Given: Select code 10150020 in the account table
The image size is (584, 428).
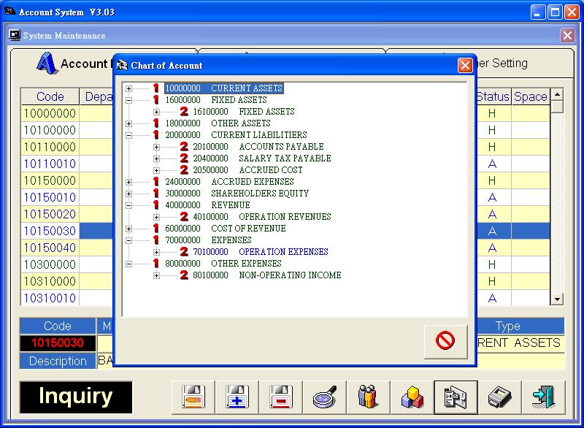Looking at the screenshot, I should [x=50, y=214].
